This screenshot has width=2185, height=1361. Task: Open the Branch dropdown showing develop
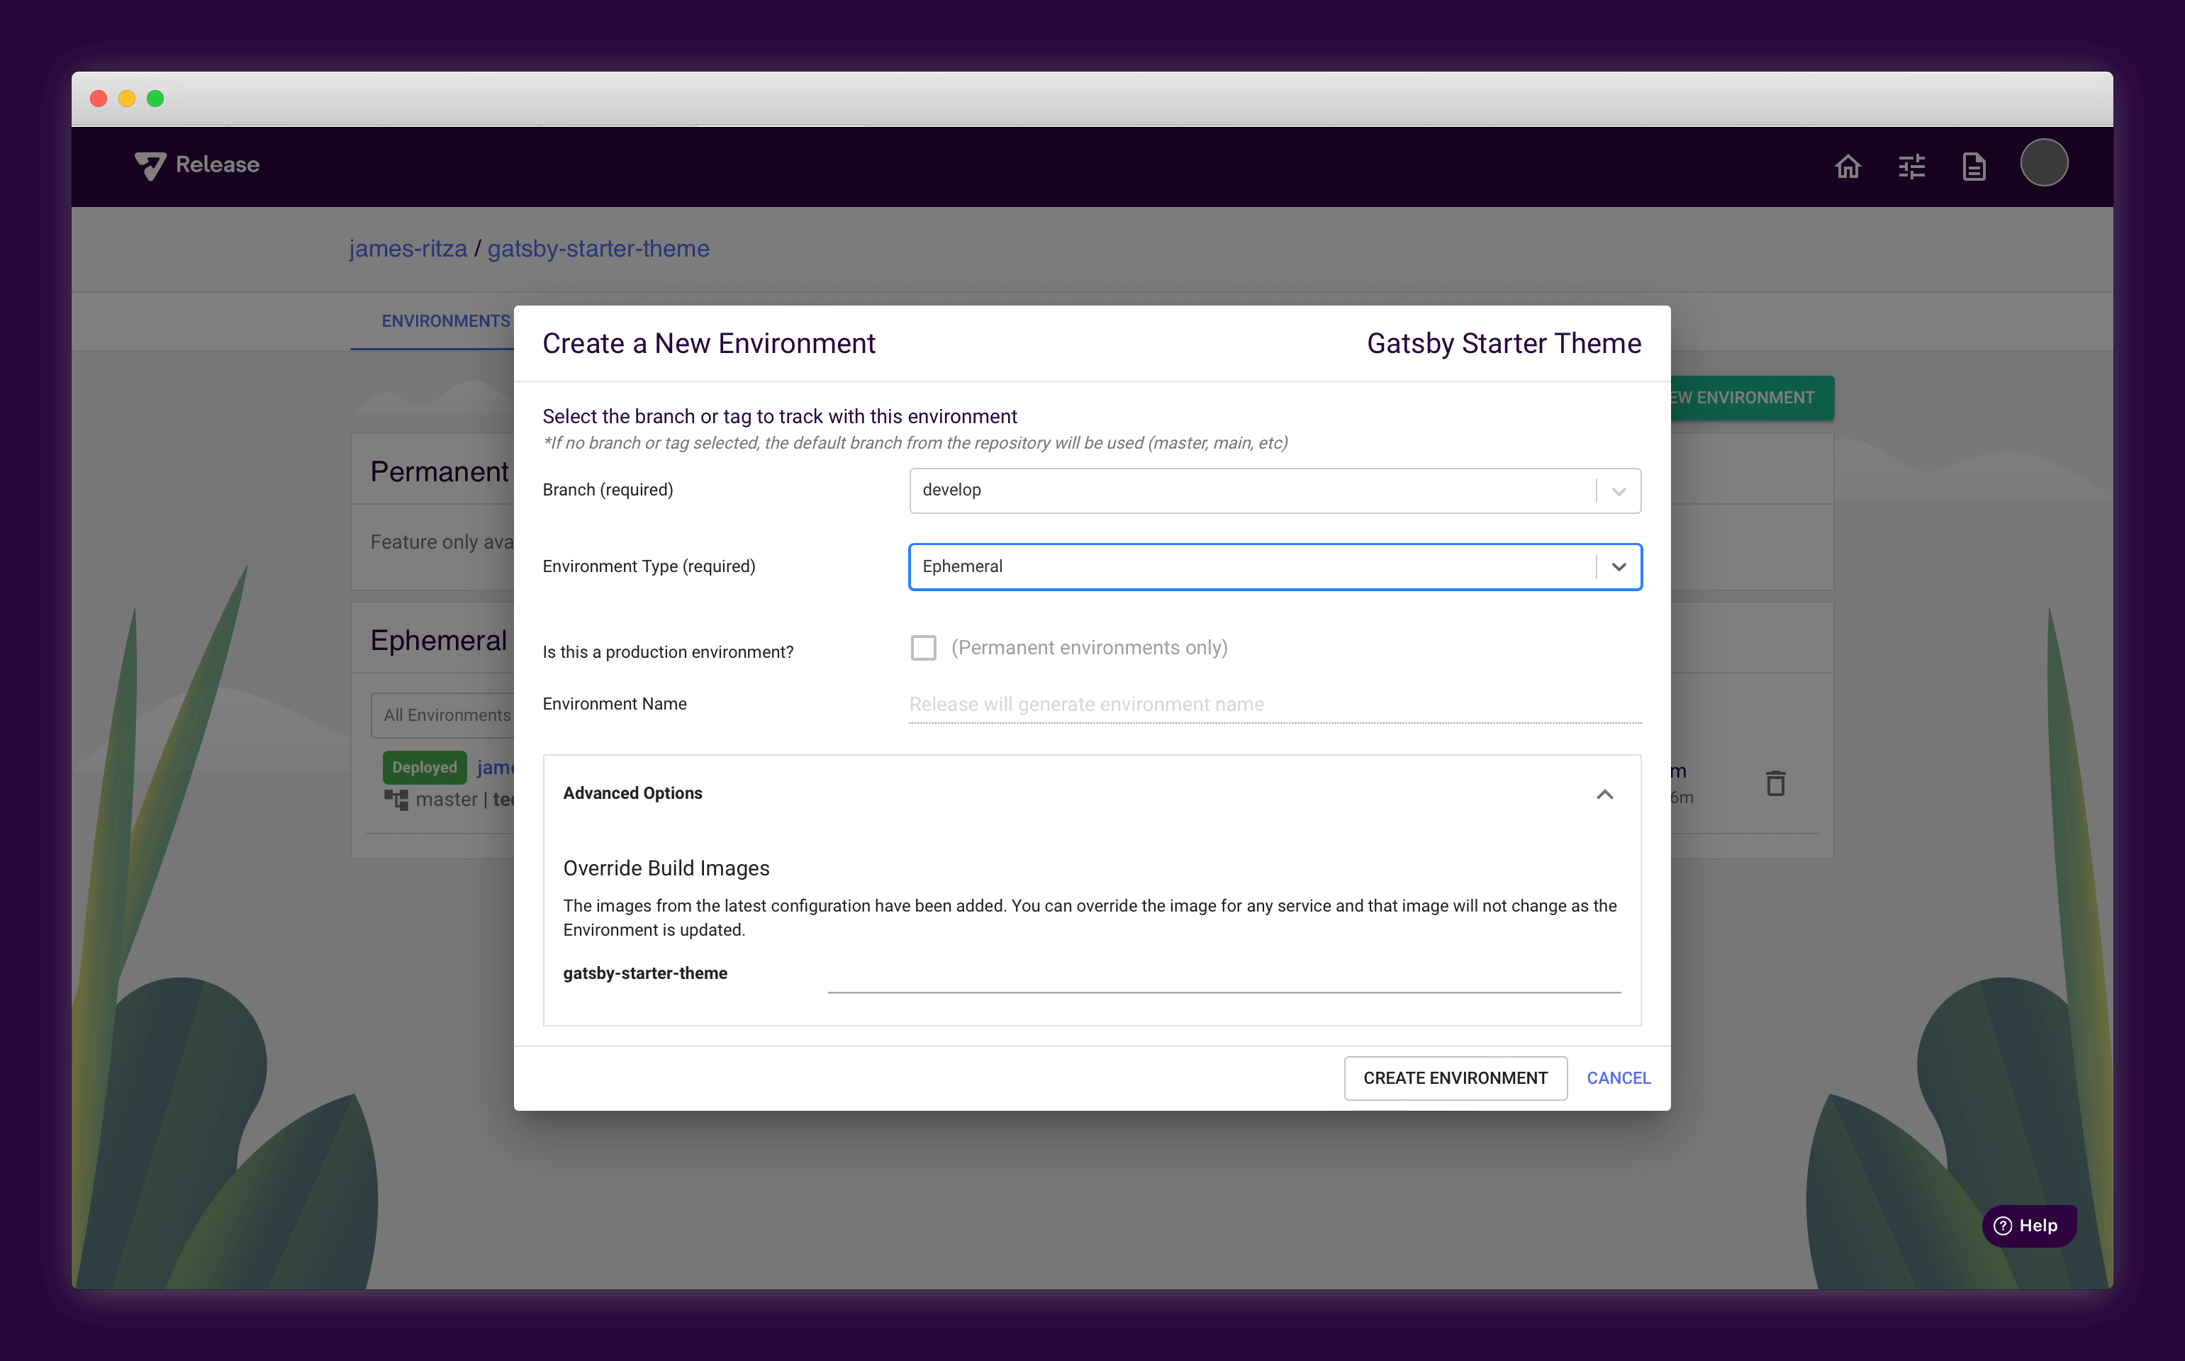pyautogui.click(x=1274, y=491)
